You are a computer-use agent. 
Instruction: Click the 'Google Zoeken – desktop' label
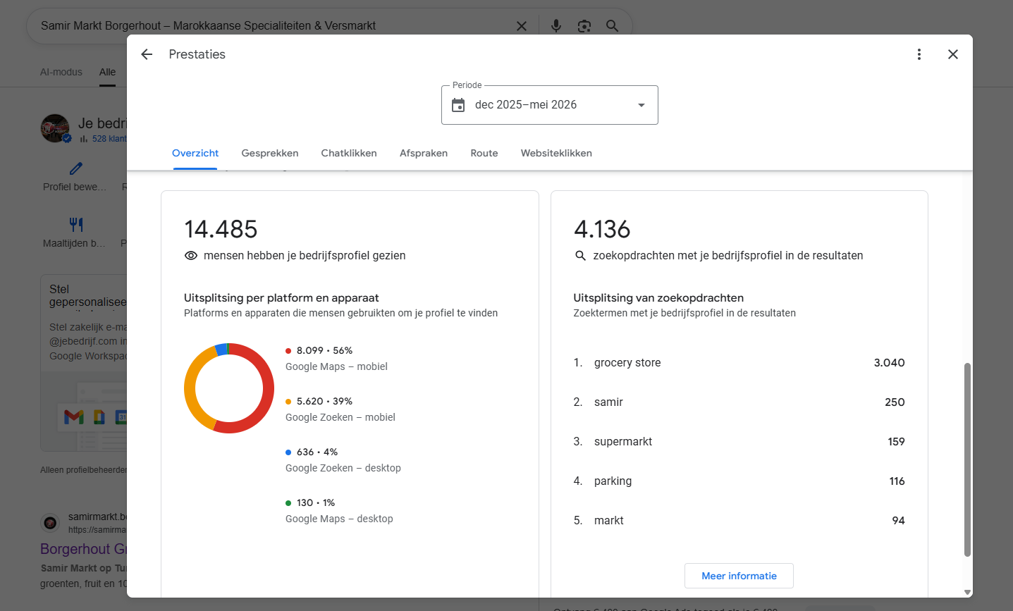point(343,468)
